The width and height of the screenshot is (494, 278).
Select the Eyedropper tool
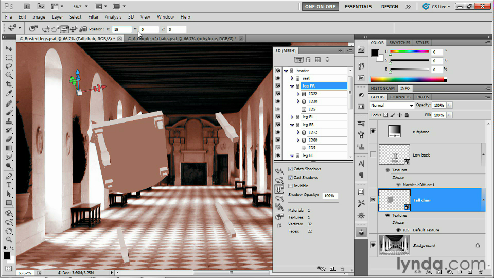pos(9,93)
